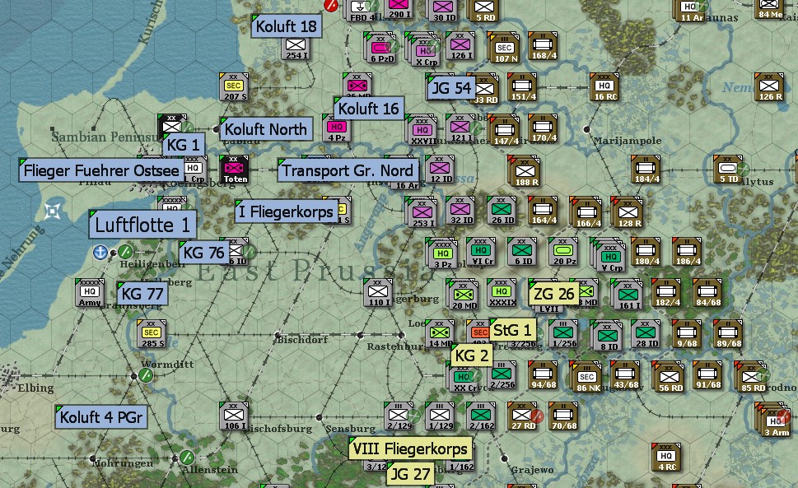798x488 pixels.
Task: Select the 107 N security counter
Action: click(504, 49)
